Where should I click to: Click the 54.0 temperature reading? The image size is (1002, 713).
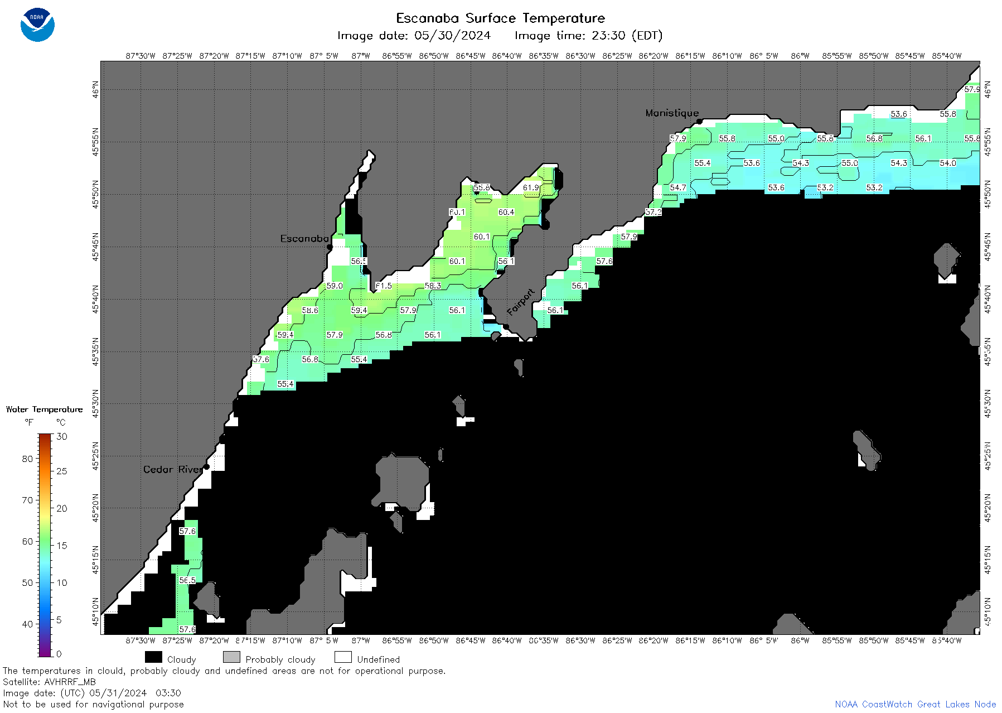coord(948,163)
